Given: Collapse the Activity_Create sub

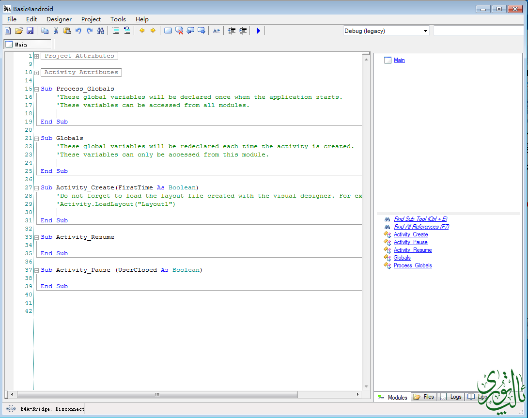Looking at the screenshot, I should click(x=37, y=188).
